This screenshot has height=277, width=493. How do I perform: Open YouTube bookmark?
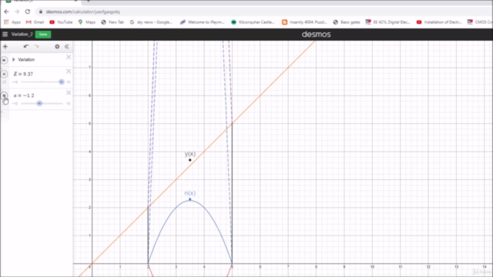61,22
